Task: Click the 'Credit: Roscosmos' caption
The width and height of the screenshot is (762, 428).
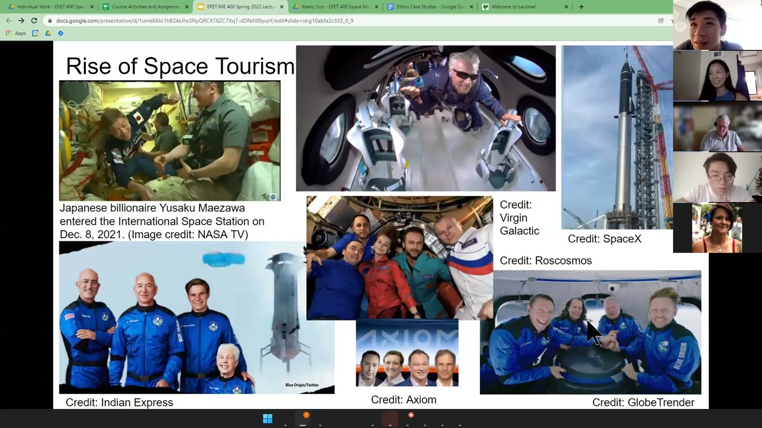Action: [546, 260]
